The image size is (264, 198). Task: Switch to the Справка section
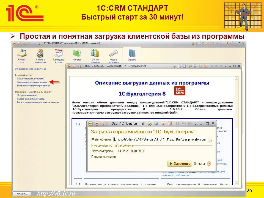point(132,55)
